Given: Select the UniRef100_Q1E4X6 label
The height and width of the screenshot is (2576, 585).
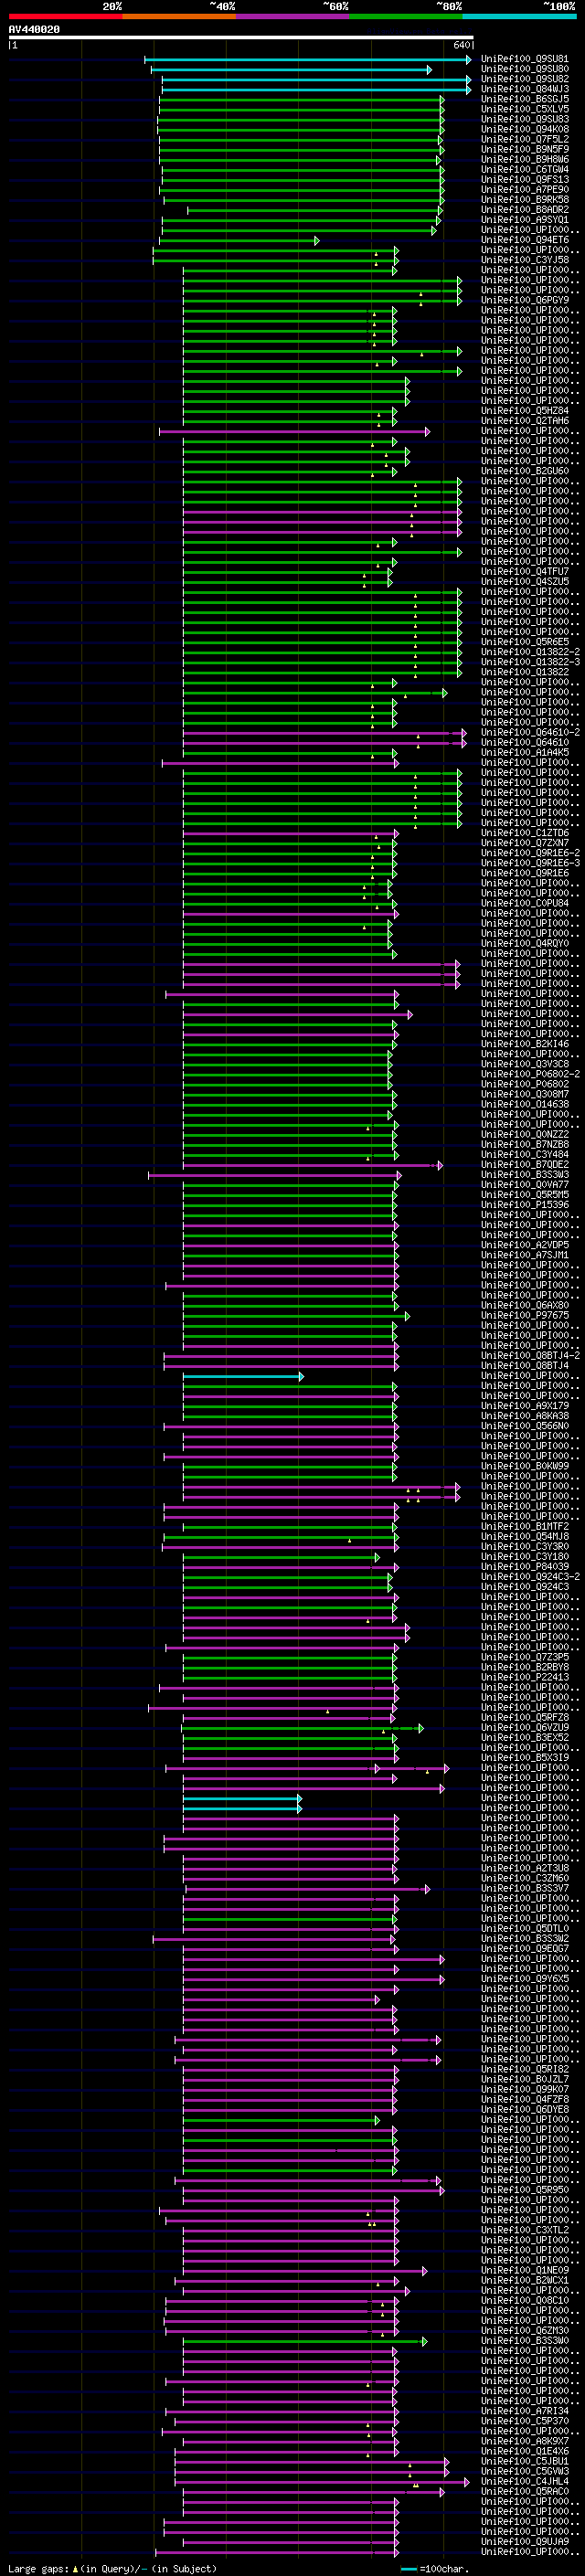Looking at the screenshot, I should [525, 2451].
